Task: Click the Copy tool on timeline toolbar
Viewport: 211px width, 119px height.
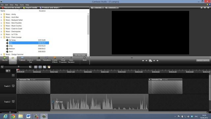Action: [x=45, y=67]
